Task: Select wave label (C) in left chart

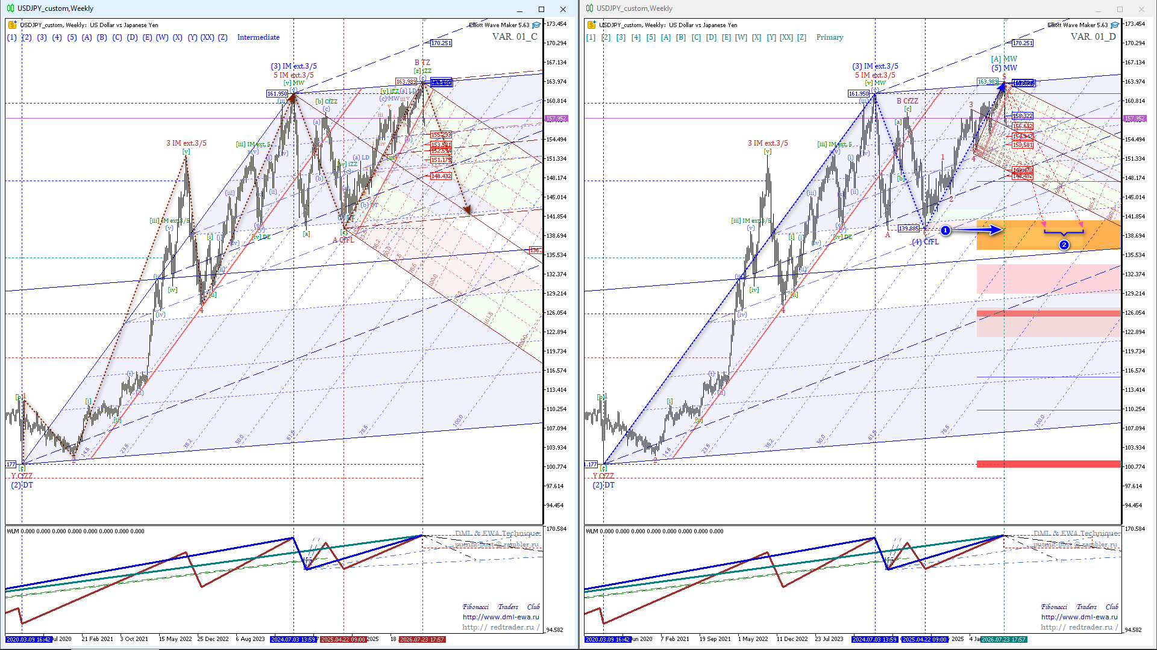Action: [x=117, y=37]
